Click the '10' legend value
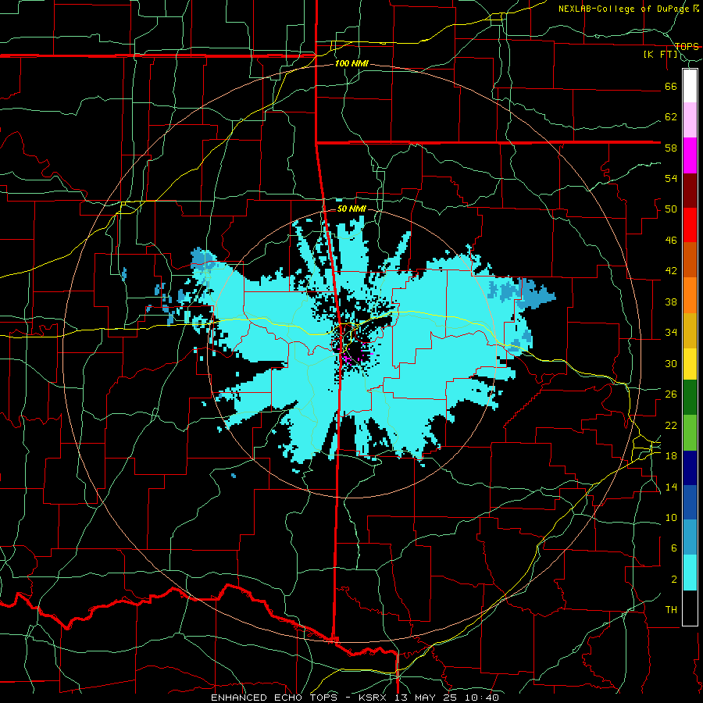Screen dimensions: 703x703 click(x=671, y=517)
